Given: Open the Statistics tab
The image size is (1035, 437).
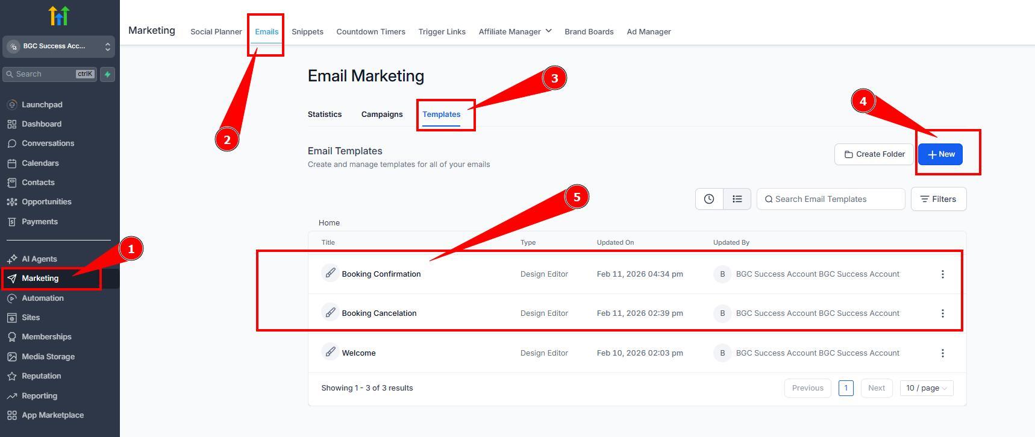Looking at the screenshot, I should click(325, 114).
